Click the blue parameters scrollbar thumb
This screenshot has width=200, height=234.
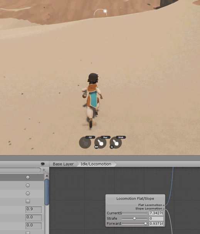coord(47,192)
